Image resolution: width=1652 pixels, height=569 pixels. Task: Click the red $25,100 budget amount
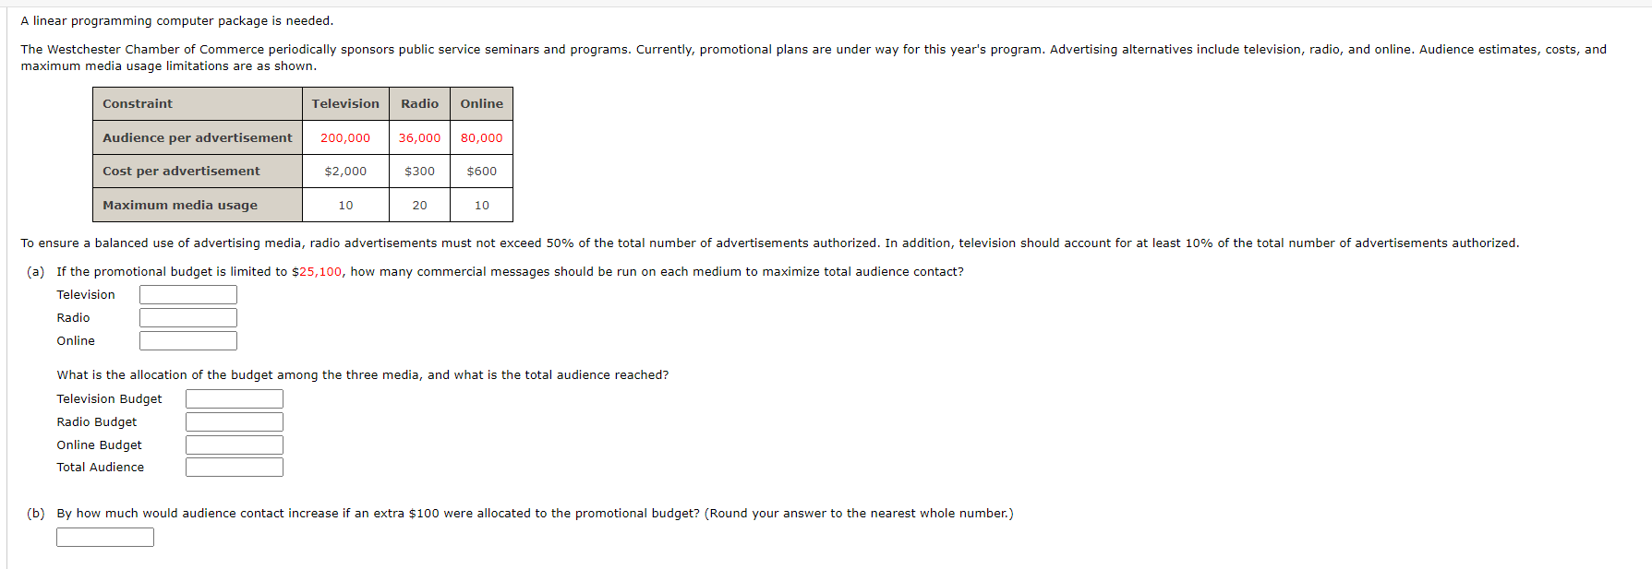(317, 271)
